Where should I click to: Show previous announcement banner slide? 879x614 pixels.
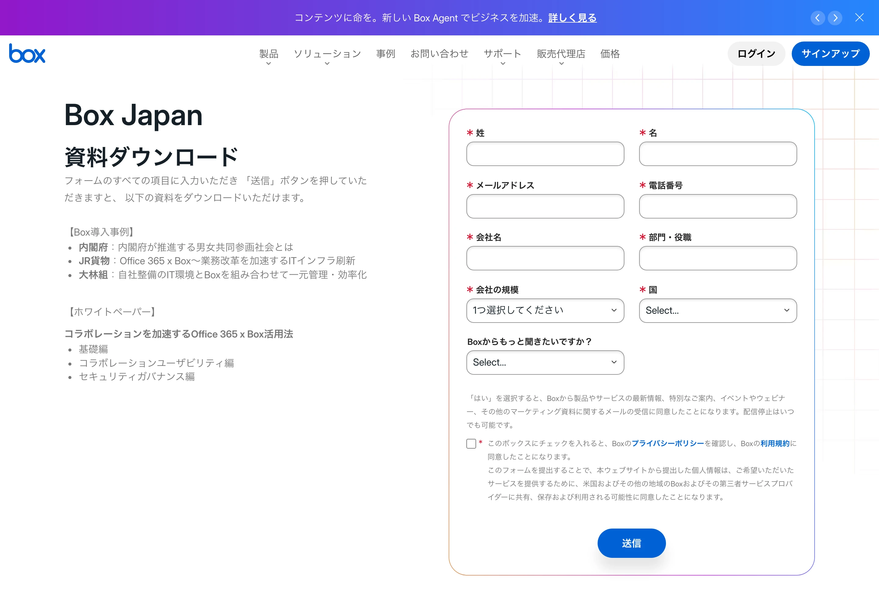817,18
